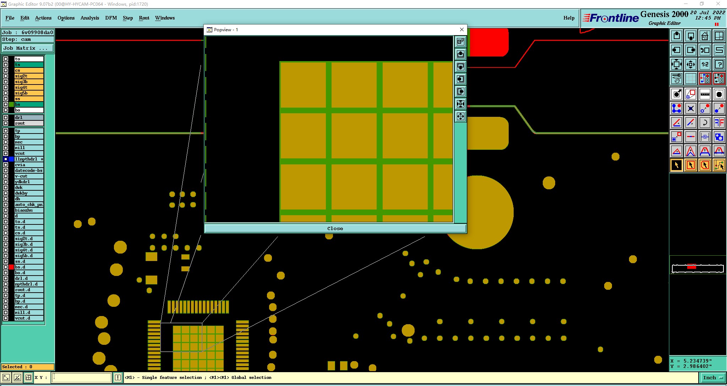
Task: Select the measurement ruler tool
Action: tap(705, 94)
